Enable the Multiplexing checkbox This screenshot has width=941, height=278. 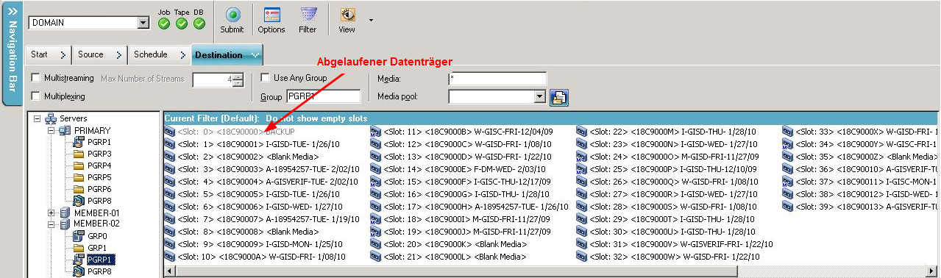pyautogui.click(x=35, y=96)
